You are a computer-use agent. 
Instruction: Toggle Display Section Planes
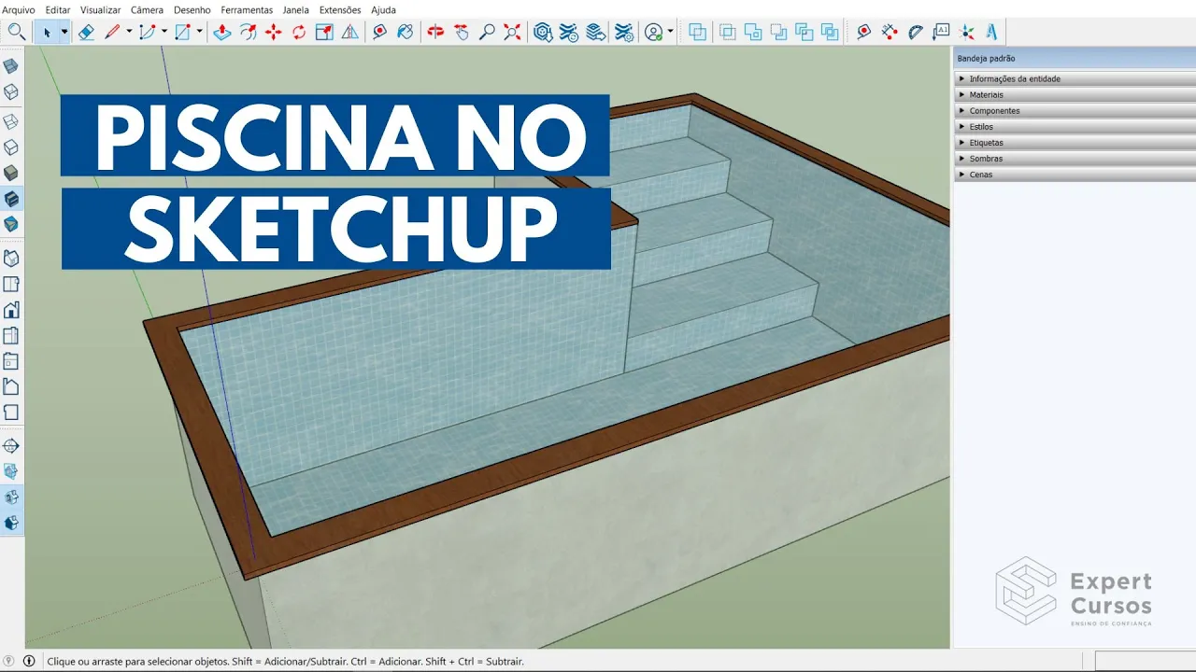(x=11, y=472)
